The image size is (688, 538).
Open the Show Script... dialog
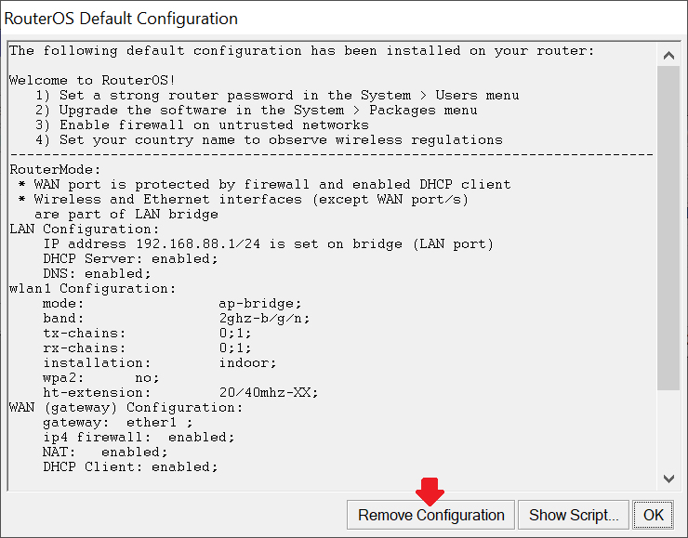click(574, 515)
